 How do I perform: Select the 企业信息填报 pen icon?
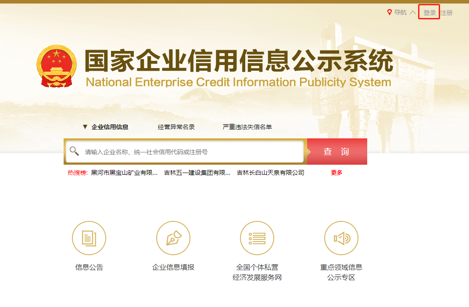tap(173, 238)
